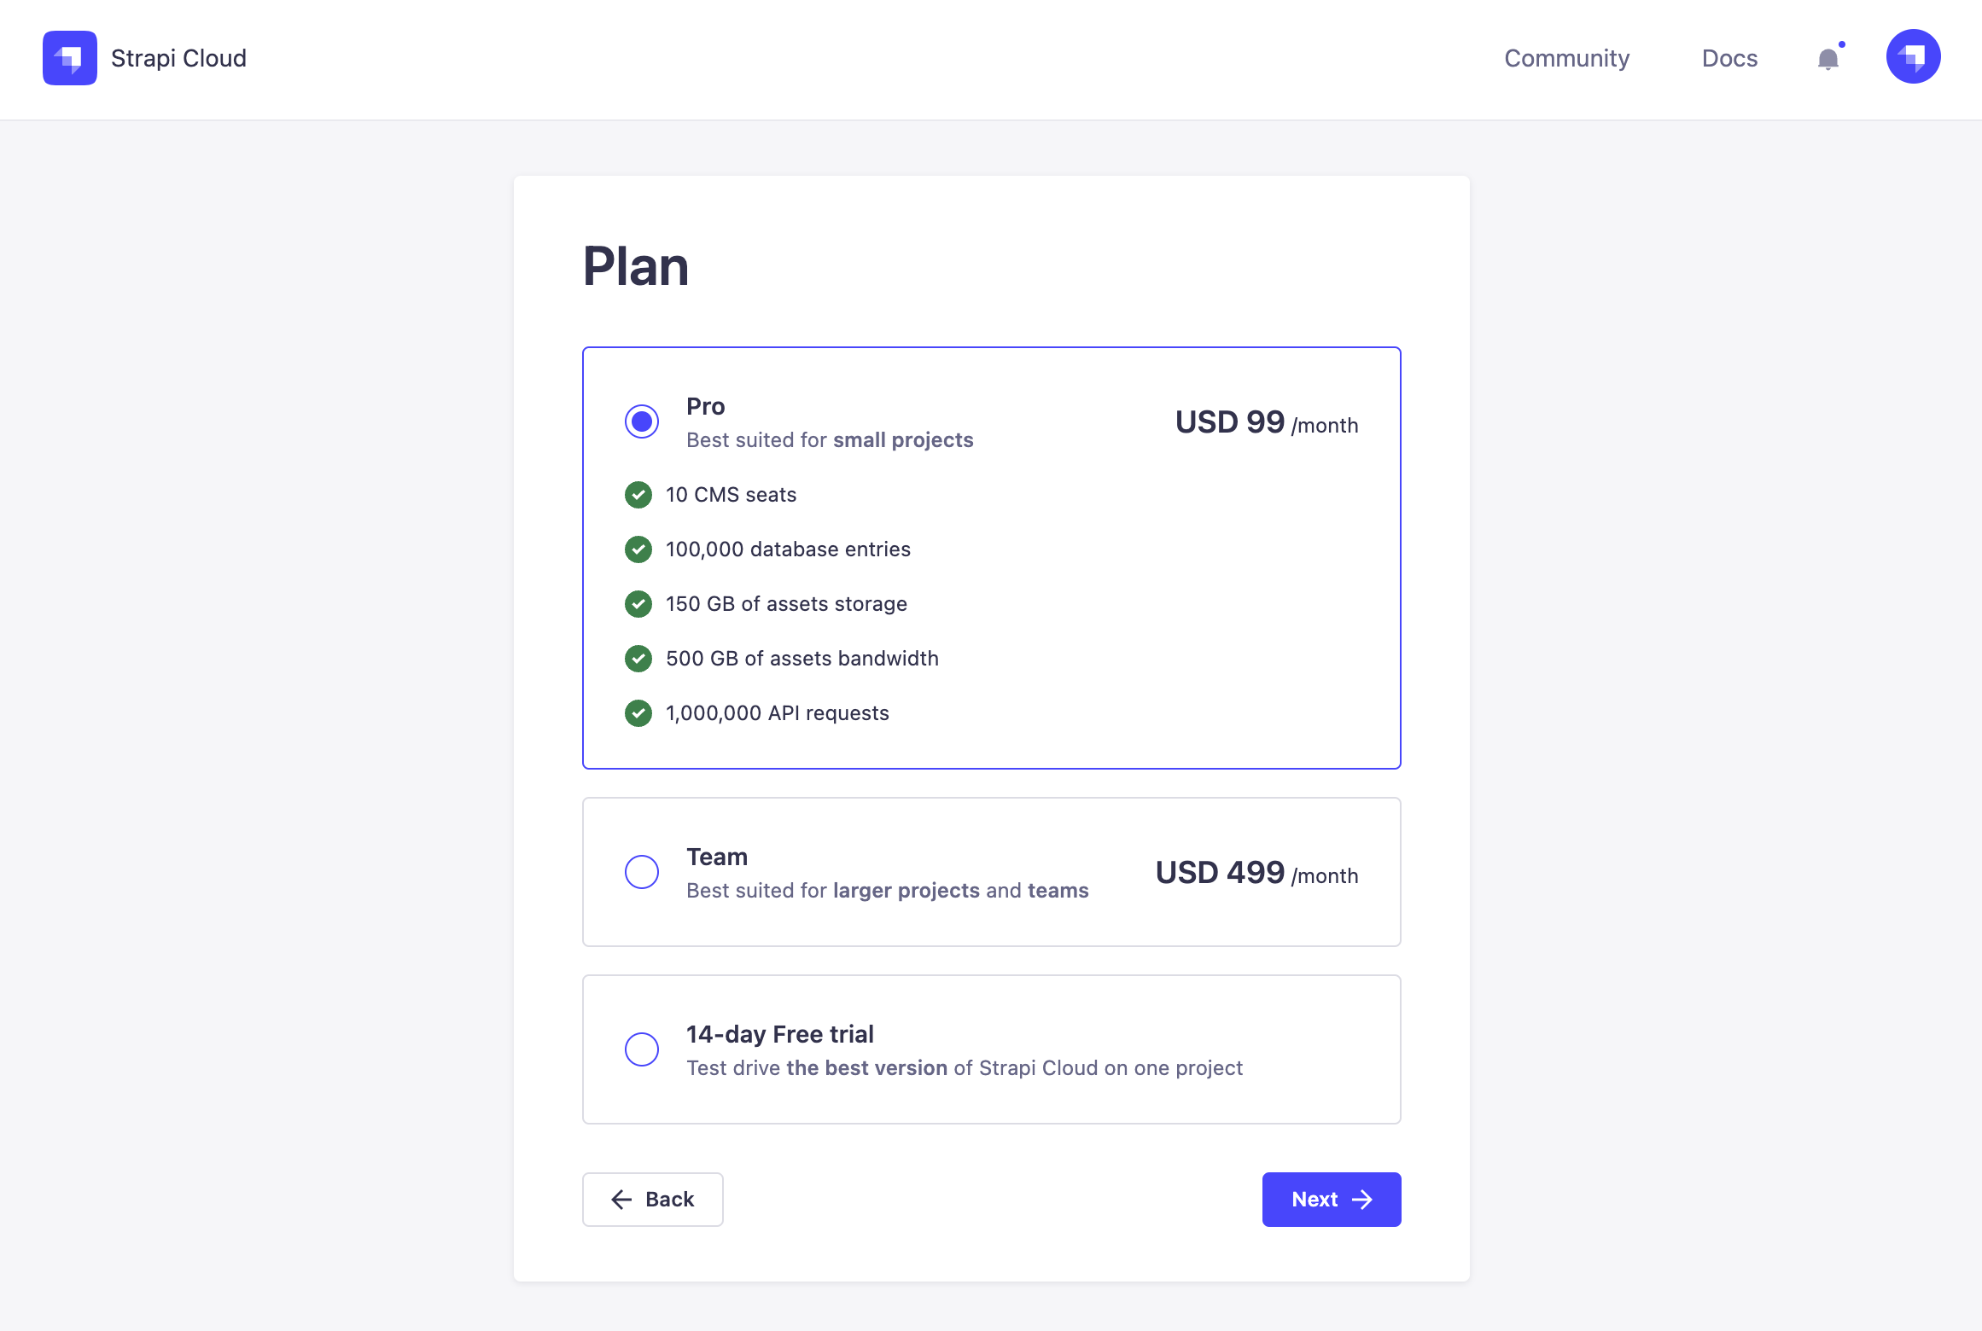
Task: Click the USD 99 /month price
Action: point(1267,422)
